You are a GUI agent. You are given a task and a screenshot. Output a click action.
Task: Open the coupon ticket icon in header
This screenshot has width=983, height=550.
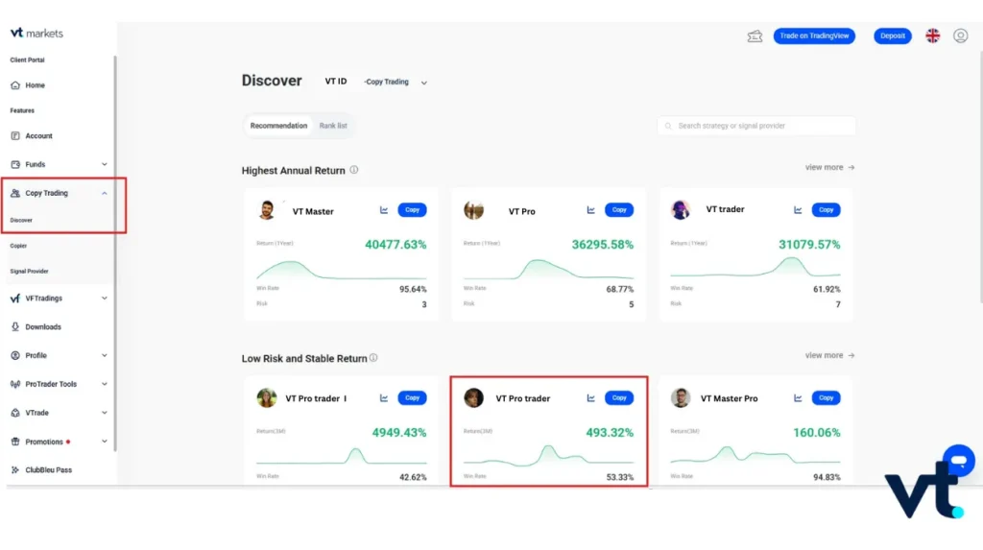point(755,36)
